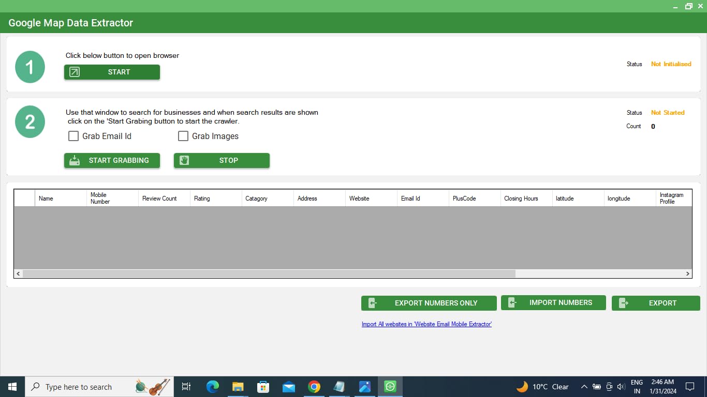Viewport: 707px width, 397px height.
Task: Enable the Grab Images checkbox
Action: click(183, 136)
